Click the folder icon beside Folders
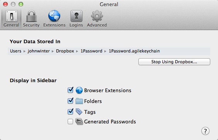The image size is (218, 140). (79, 101)
